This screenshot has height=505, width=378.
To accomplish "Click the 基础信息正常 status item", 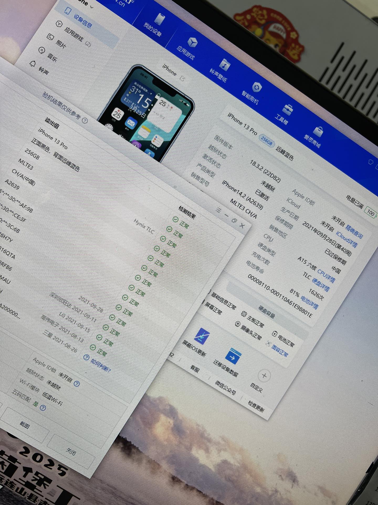I will 222,300.
